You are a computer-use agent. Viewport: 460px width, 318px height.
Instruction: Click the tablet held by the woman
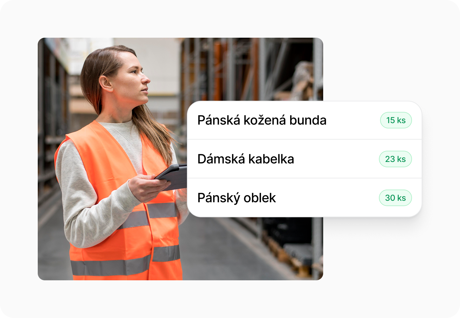[172, 177]
